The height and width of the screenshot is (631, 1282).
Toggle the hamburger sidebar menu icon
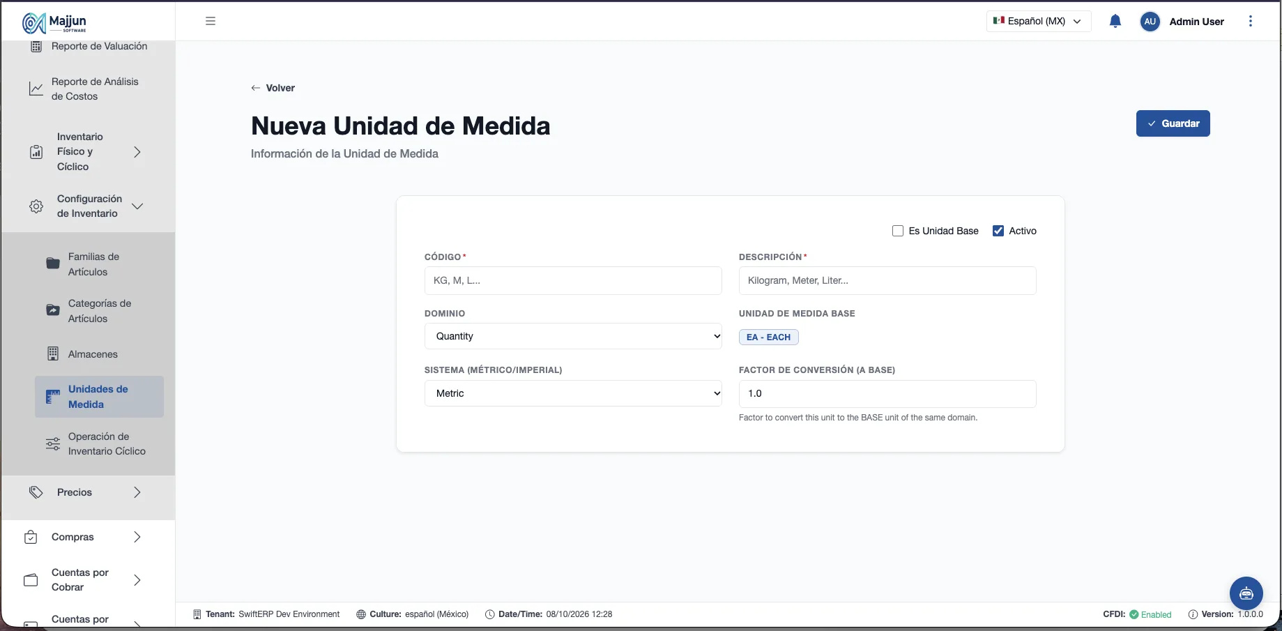[211, 21]
